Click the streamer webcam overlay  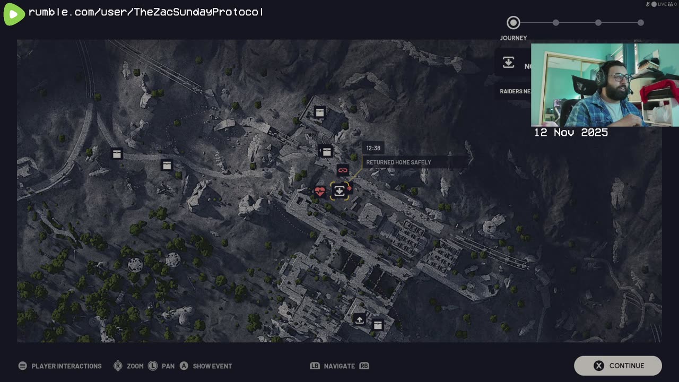[605, 85]
